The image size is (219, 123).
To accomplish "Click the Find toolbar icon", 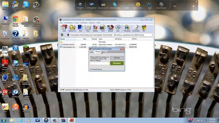I will (103, 28).
